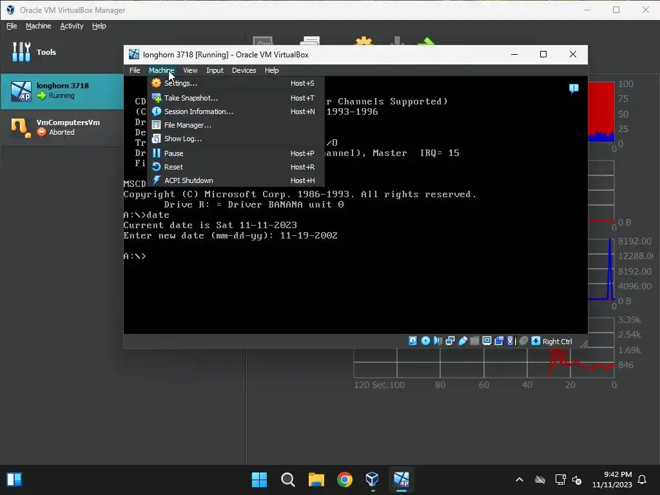Switch to VirtualBox Manager taskbar icon

click(373, 480)
